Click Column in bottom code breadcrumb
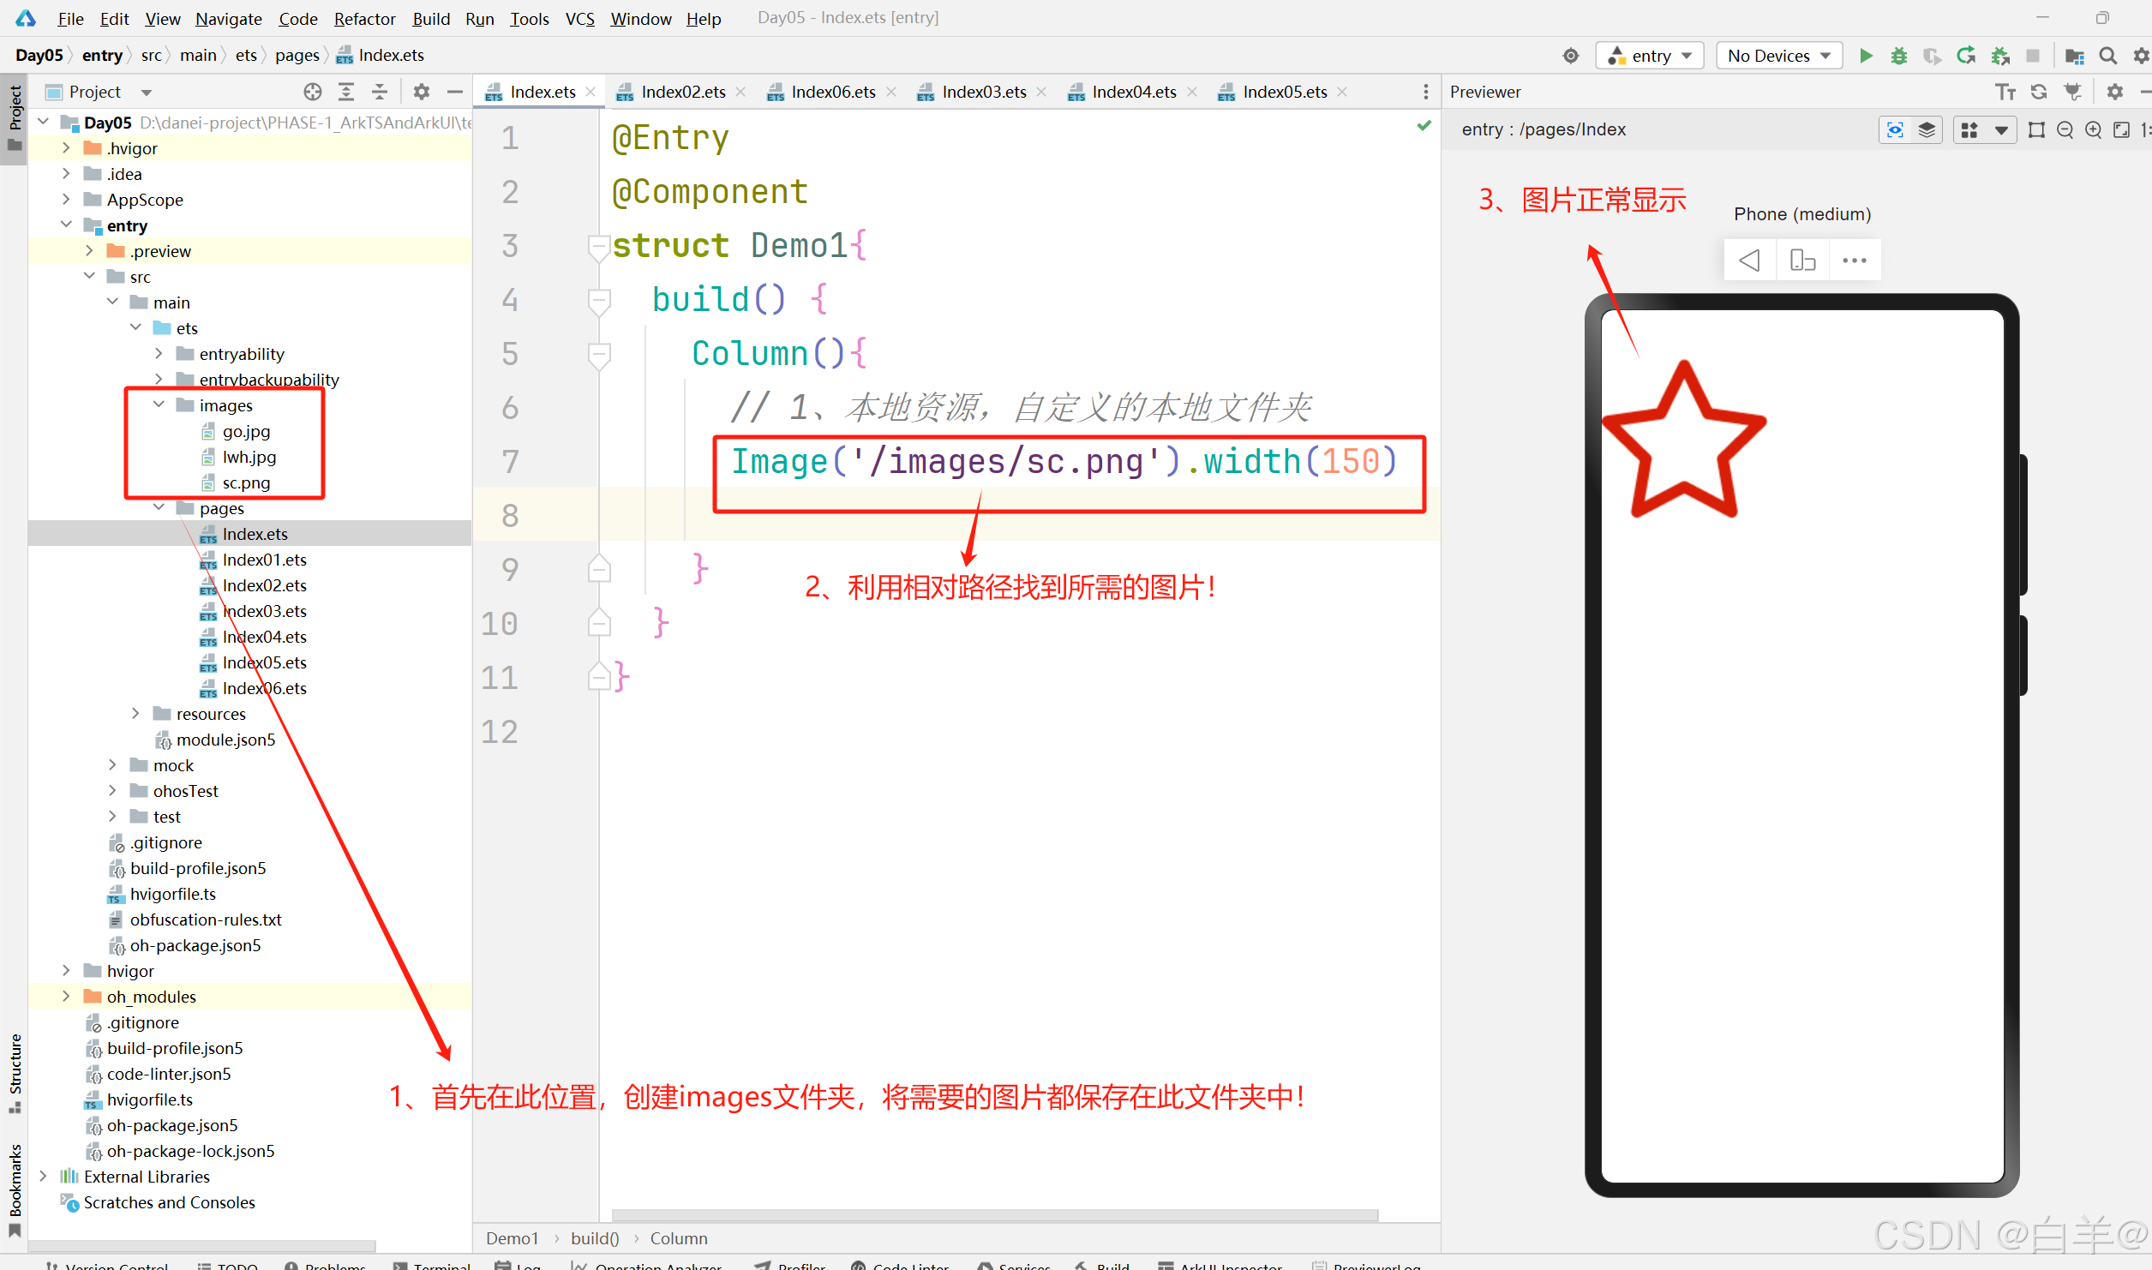 coord(679,1238)
